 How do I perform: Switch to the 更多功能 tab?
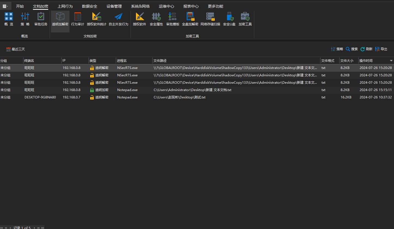pyautogui.click(x=216, y=6)
